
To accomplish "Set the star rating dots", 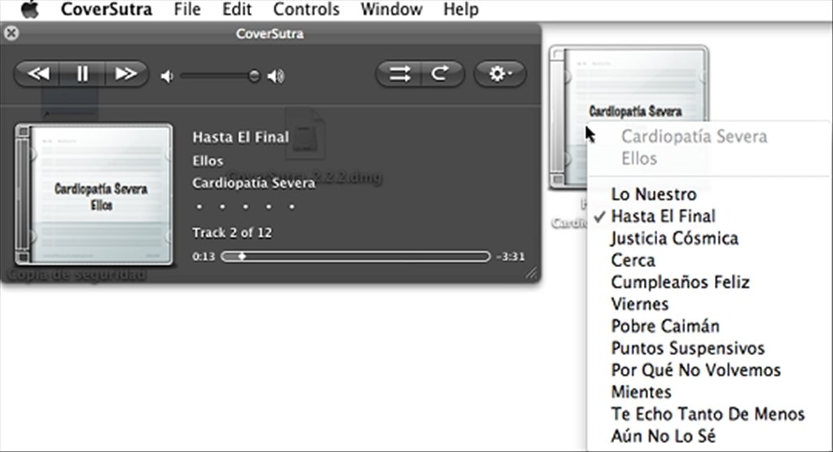I will [243, 207].
